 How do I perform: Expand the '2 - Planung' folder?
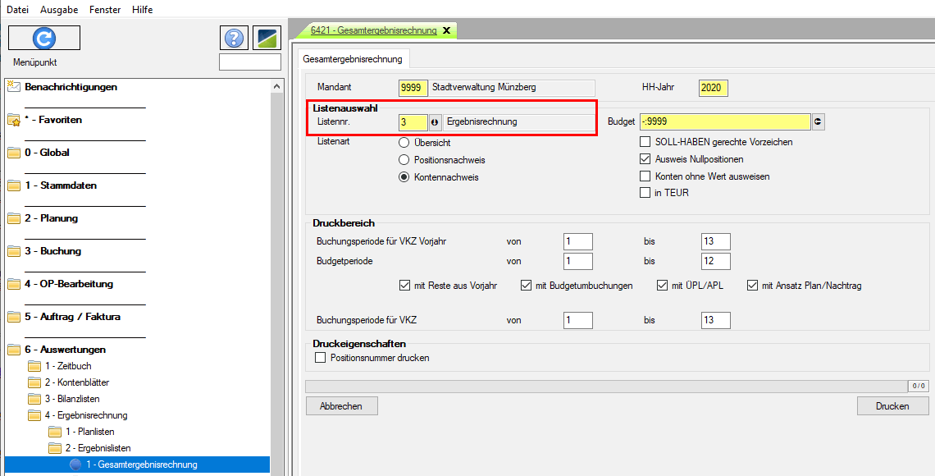51,218
